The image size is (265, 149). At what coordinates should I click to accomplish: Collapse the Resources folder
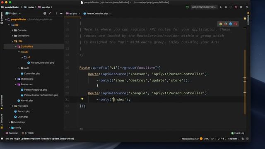16,84
